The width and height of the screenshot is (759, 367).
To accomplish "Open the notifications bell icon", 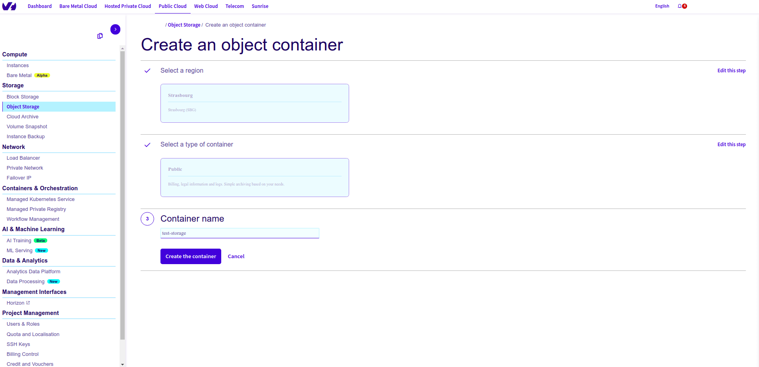I will pyautogui.click(x=680, y=6).
